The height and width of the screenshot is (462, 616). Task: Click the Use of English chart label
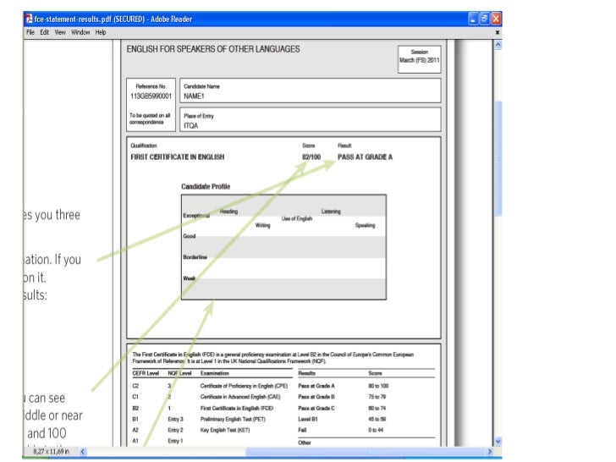coord(297,218)
